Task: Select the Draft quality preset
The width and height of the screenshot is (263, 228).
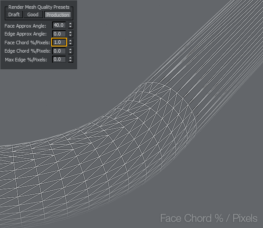Action: click(14, 14)
